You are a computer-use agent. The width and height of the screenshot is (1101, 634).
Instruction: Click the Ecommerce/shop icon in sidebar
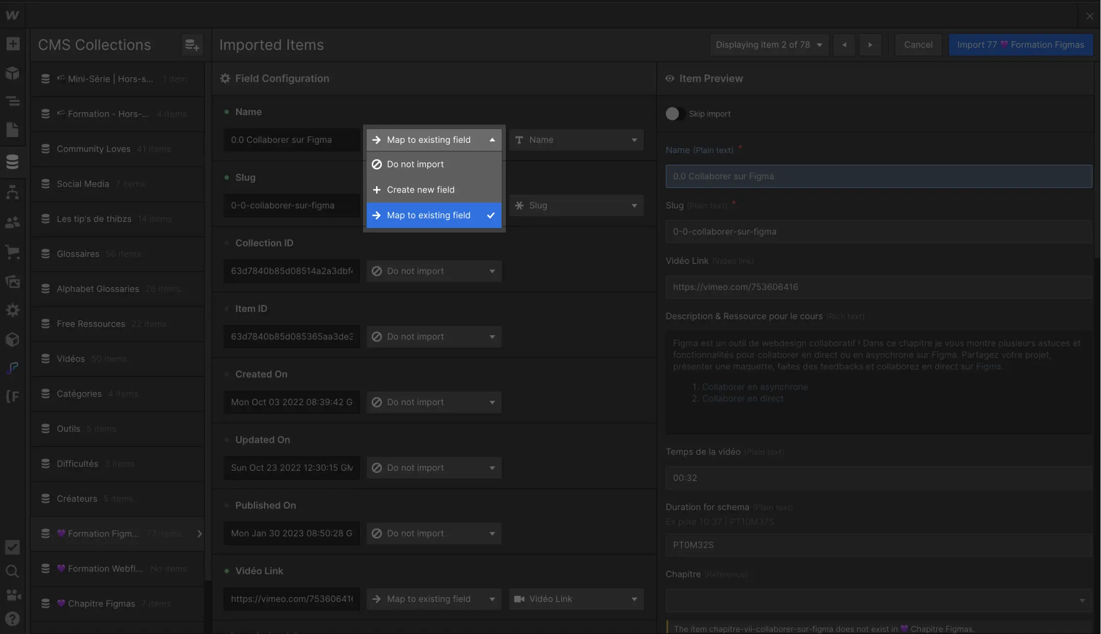13,252
